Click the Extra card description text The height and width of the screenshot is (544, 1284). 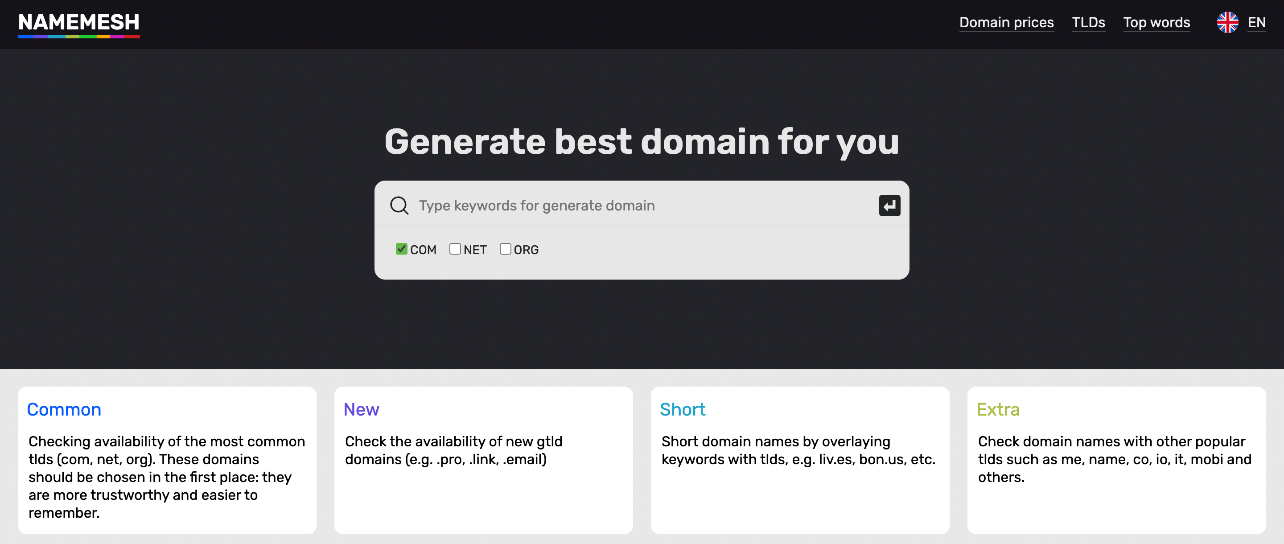pos(1114,459)
